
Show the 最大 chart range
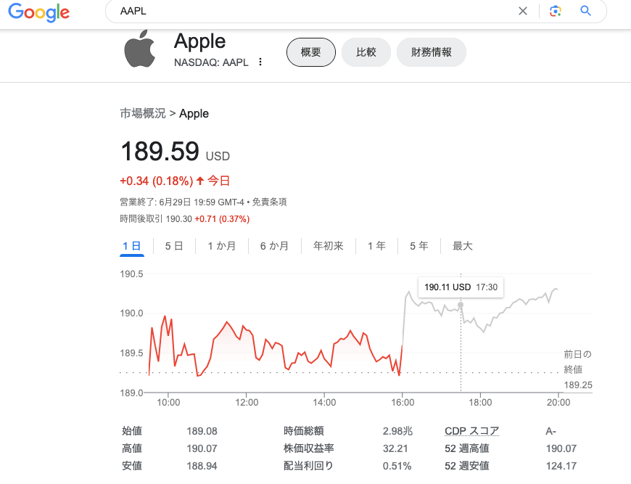(463, 246)
